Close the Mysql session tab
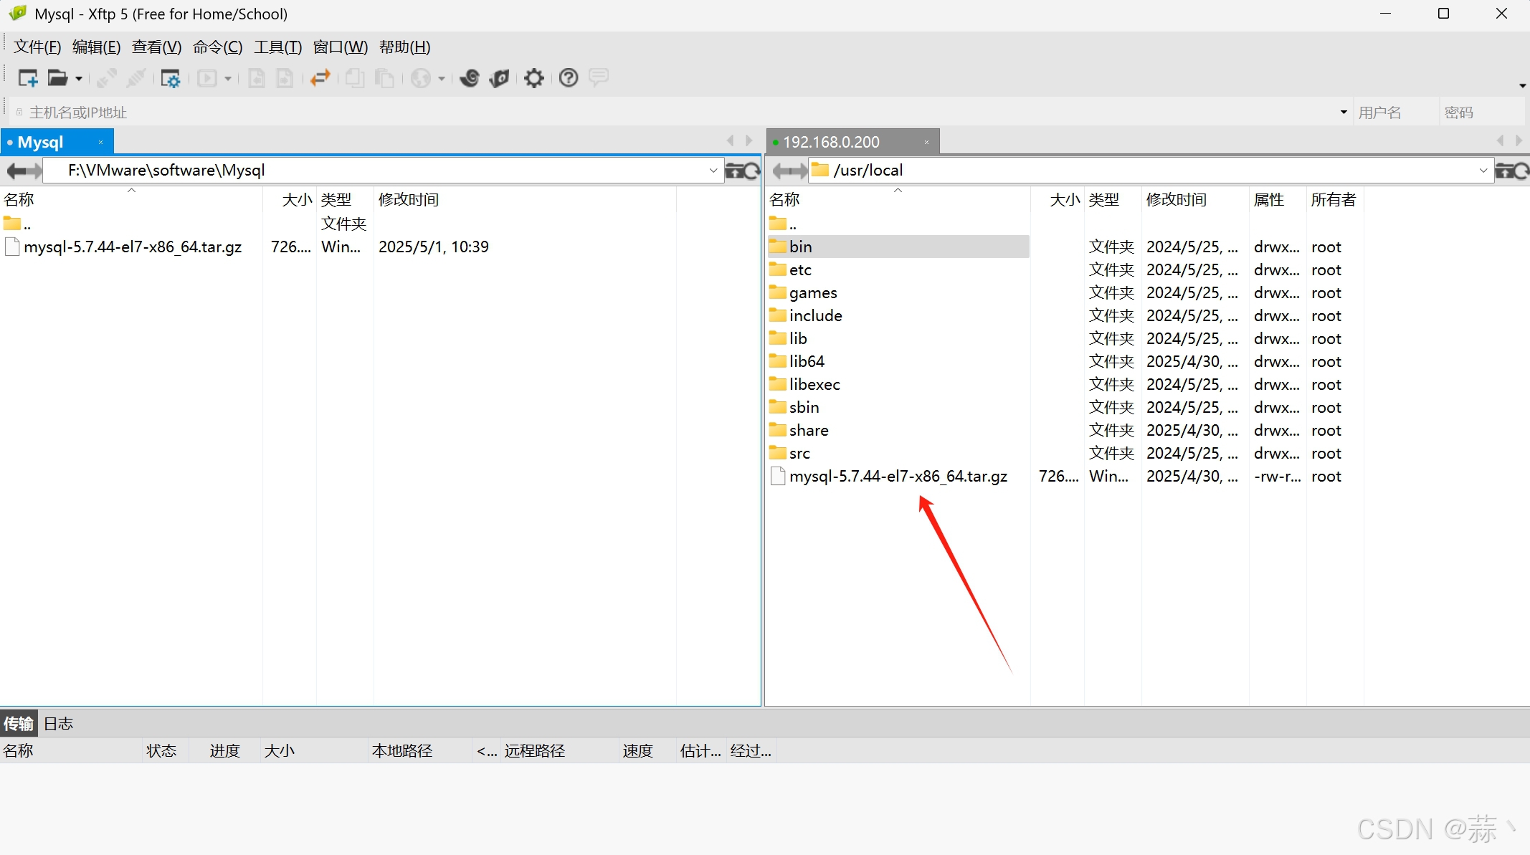Image resolution: width=1530 pixels, height=855 pixels. pyautogui.click(x=101, y=142)
